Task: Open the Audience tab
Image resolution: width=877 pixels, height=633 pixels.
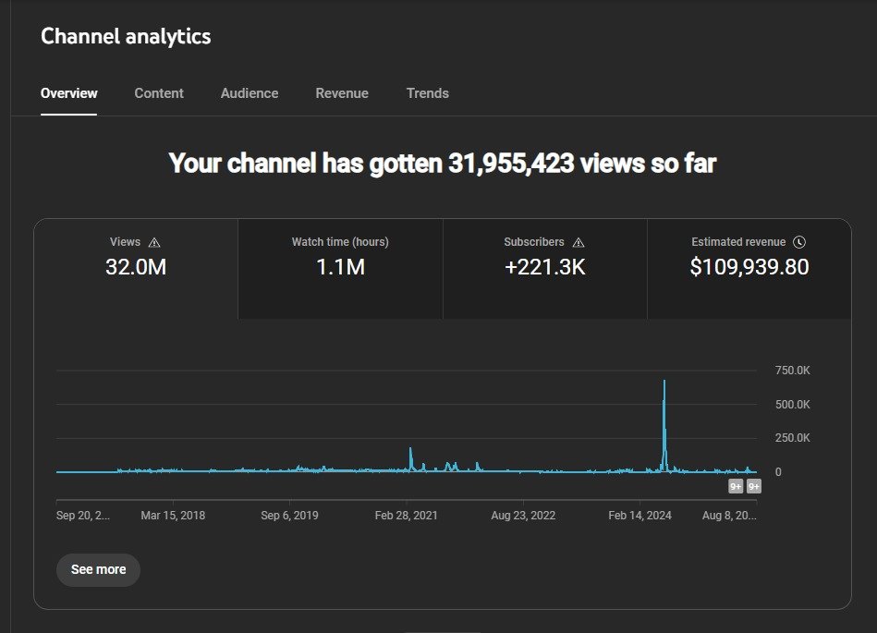Action: coord(250,93)
